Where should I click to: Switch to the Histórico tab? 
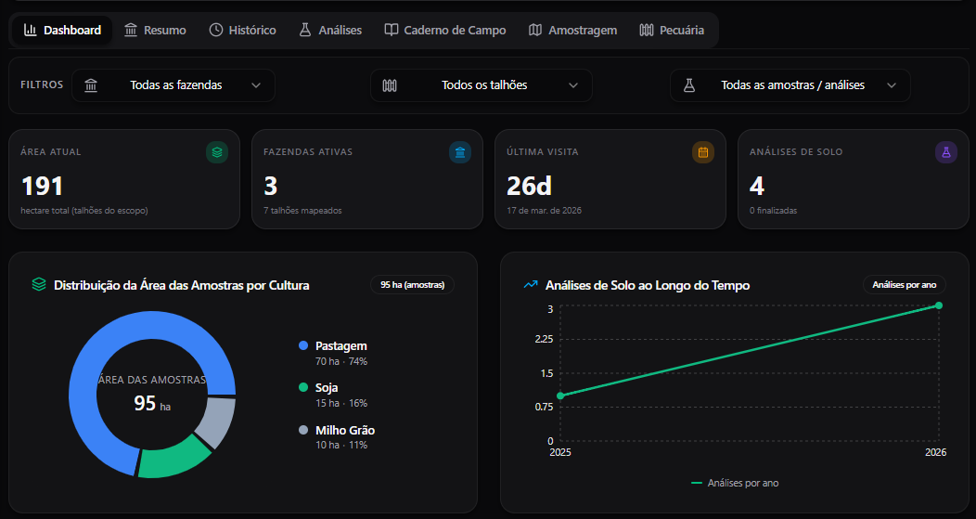point(242,30)
